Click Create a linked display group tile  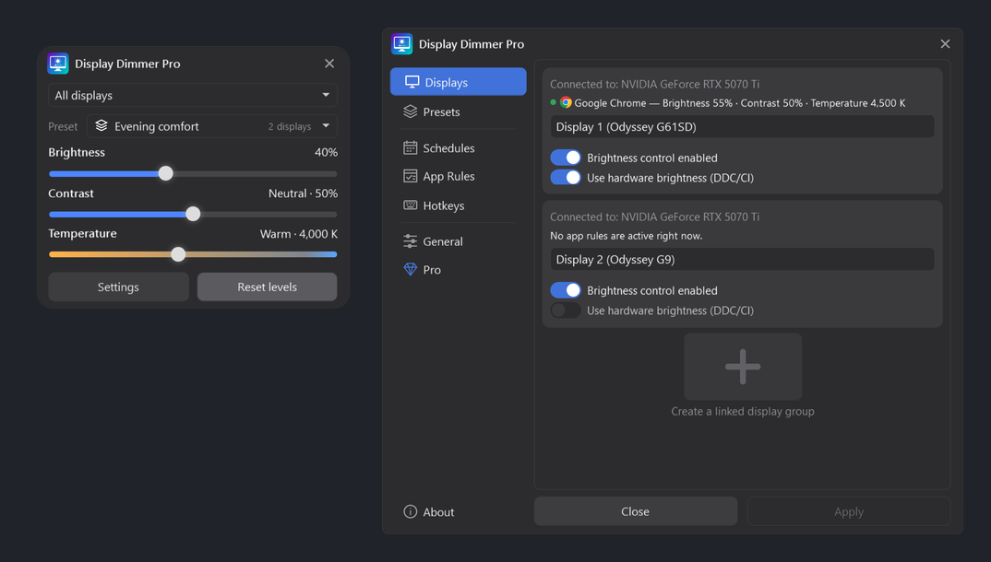click(x=743, y=367)
